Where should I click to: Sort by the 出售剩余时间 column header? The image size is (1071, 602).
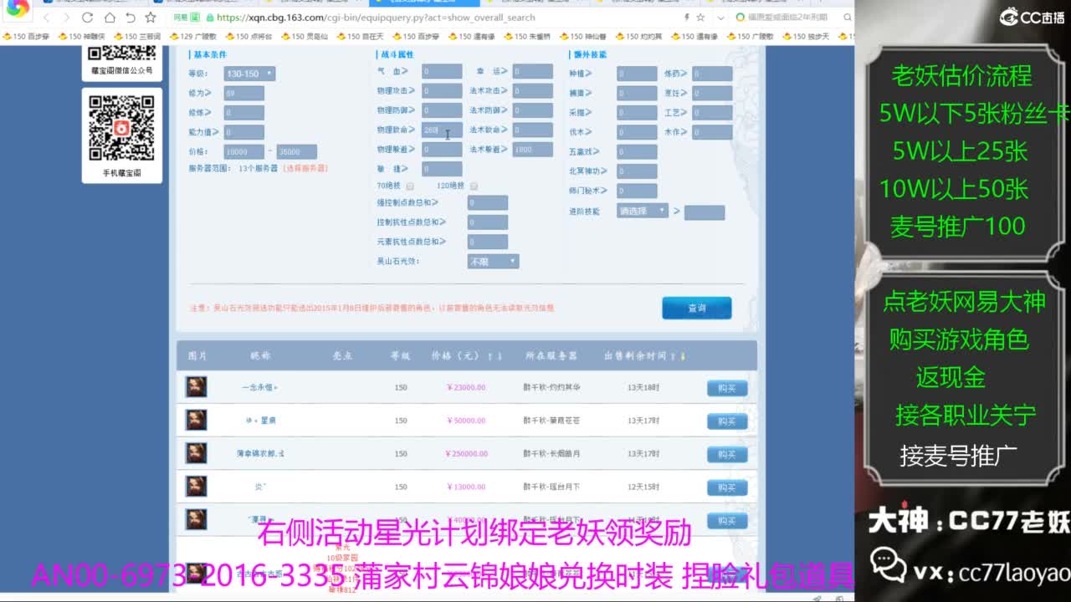(x=644, y=355)
